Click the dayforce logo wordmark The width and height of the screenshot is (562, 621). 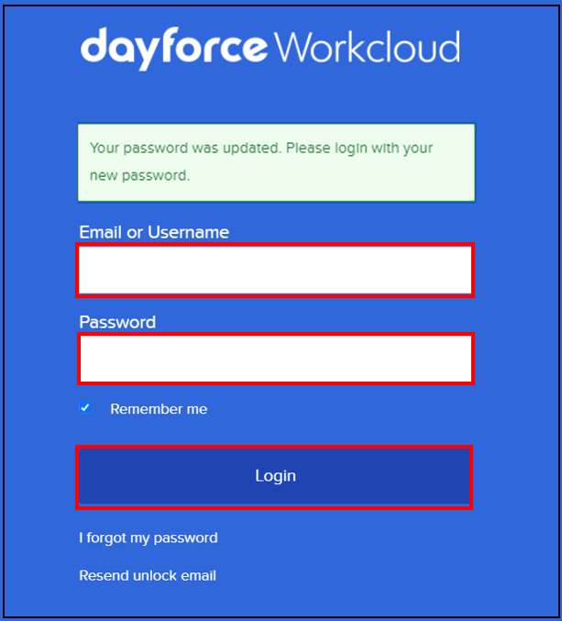(x=174, y=47)
